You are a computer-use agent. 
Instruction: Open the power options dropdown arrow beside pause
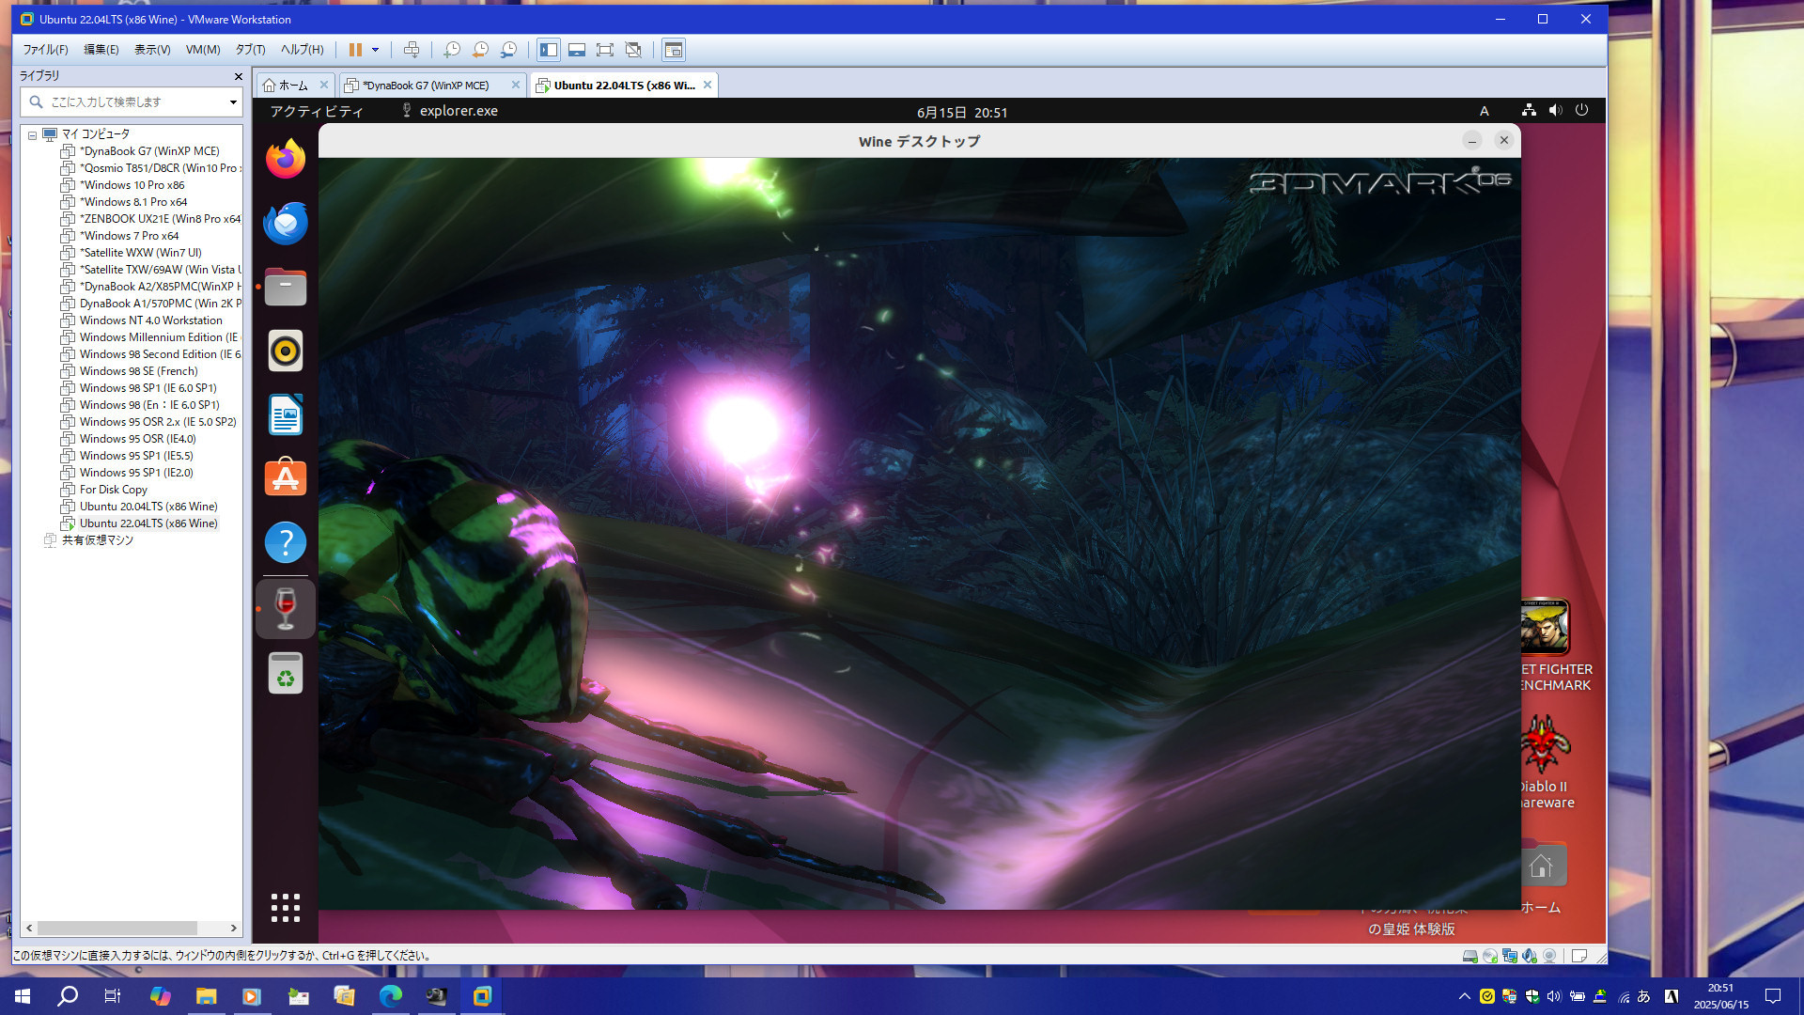point(375,50)
